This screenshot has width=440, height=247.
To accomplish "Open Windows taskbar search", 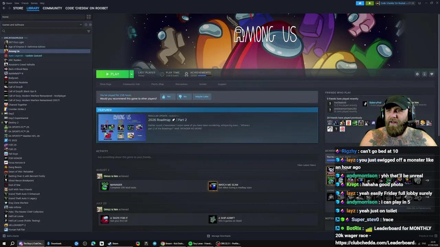I will pyautogui.click(x=12, y=244).
